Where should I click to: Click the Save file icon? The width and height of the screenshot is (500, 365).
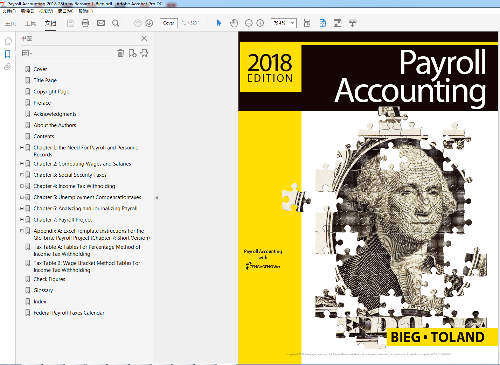71,23
